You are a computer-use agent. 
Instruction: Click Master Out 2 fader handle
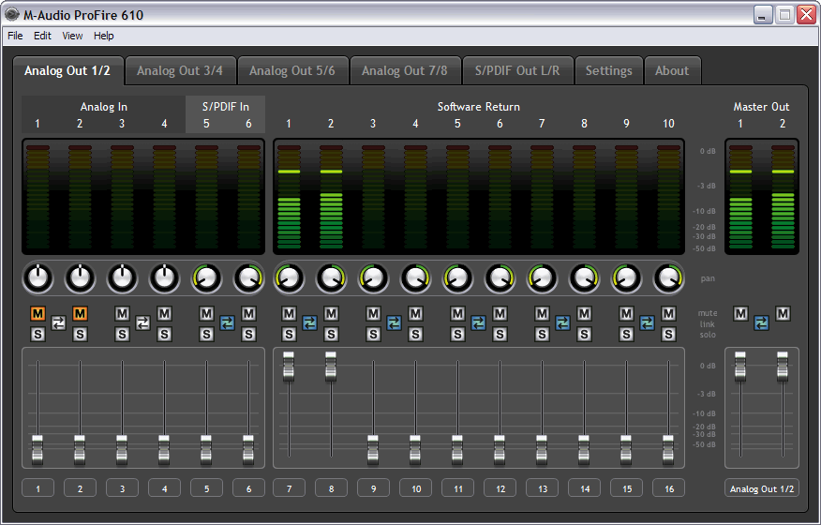pos(783,367)
